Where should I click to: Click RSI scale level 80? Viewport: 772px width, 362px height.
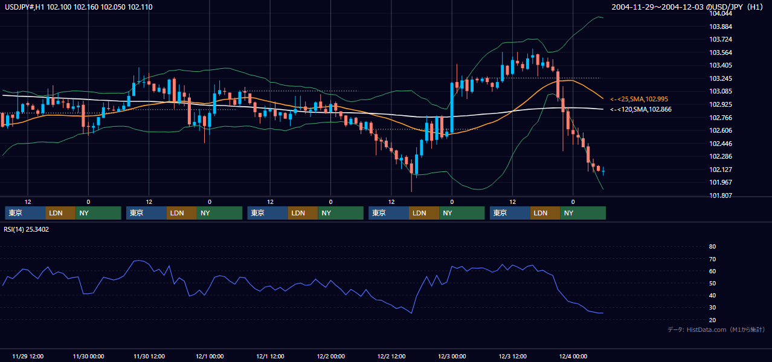coord(712,247)
